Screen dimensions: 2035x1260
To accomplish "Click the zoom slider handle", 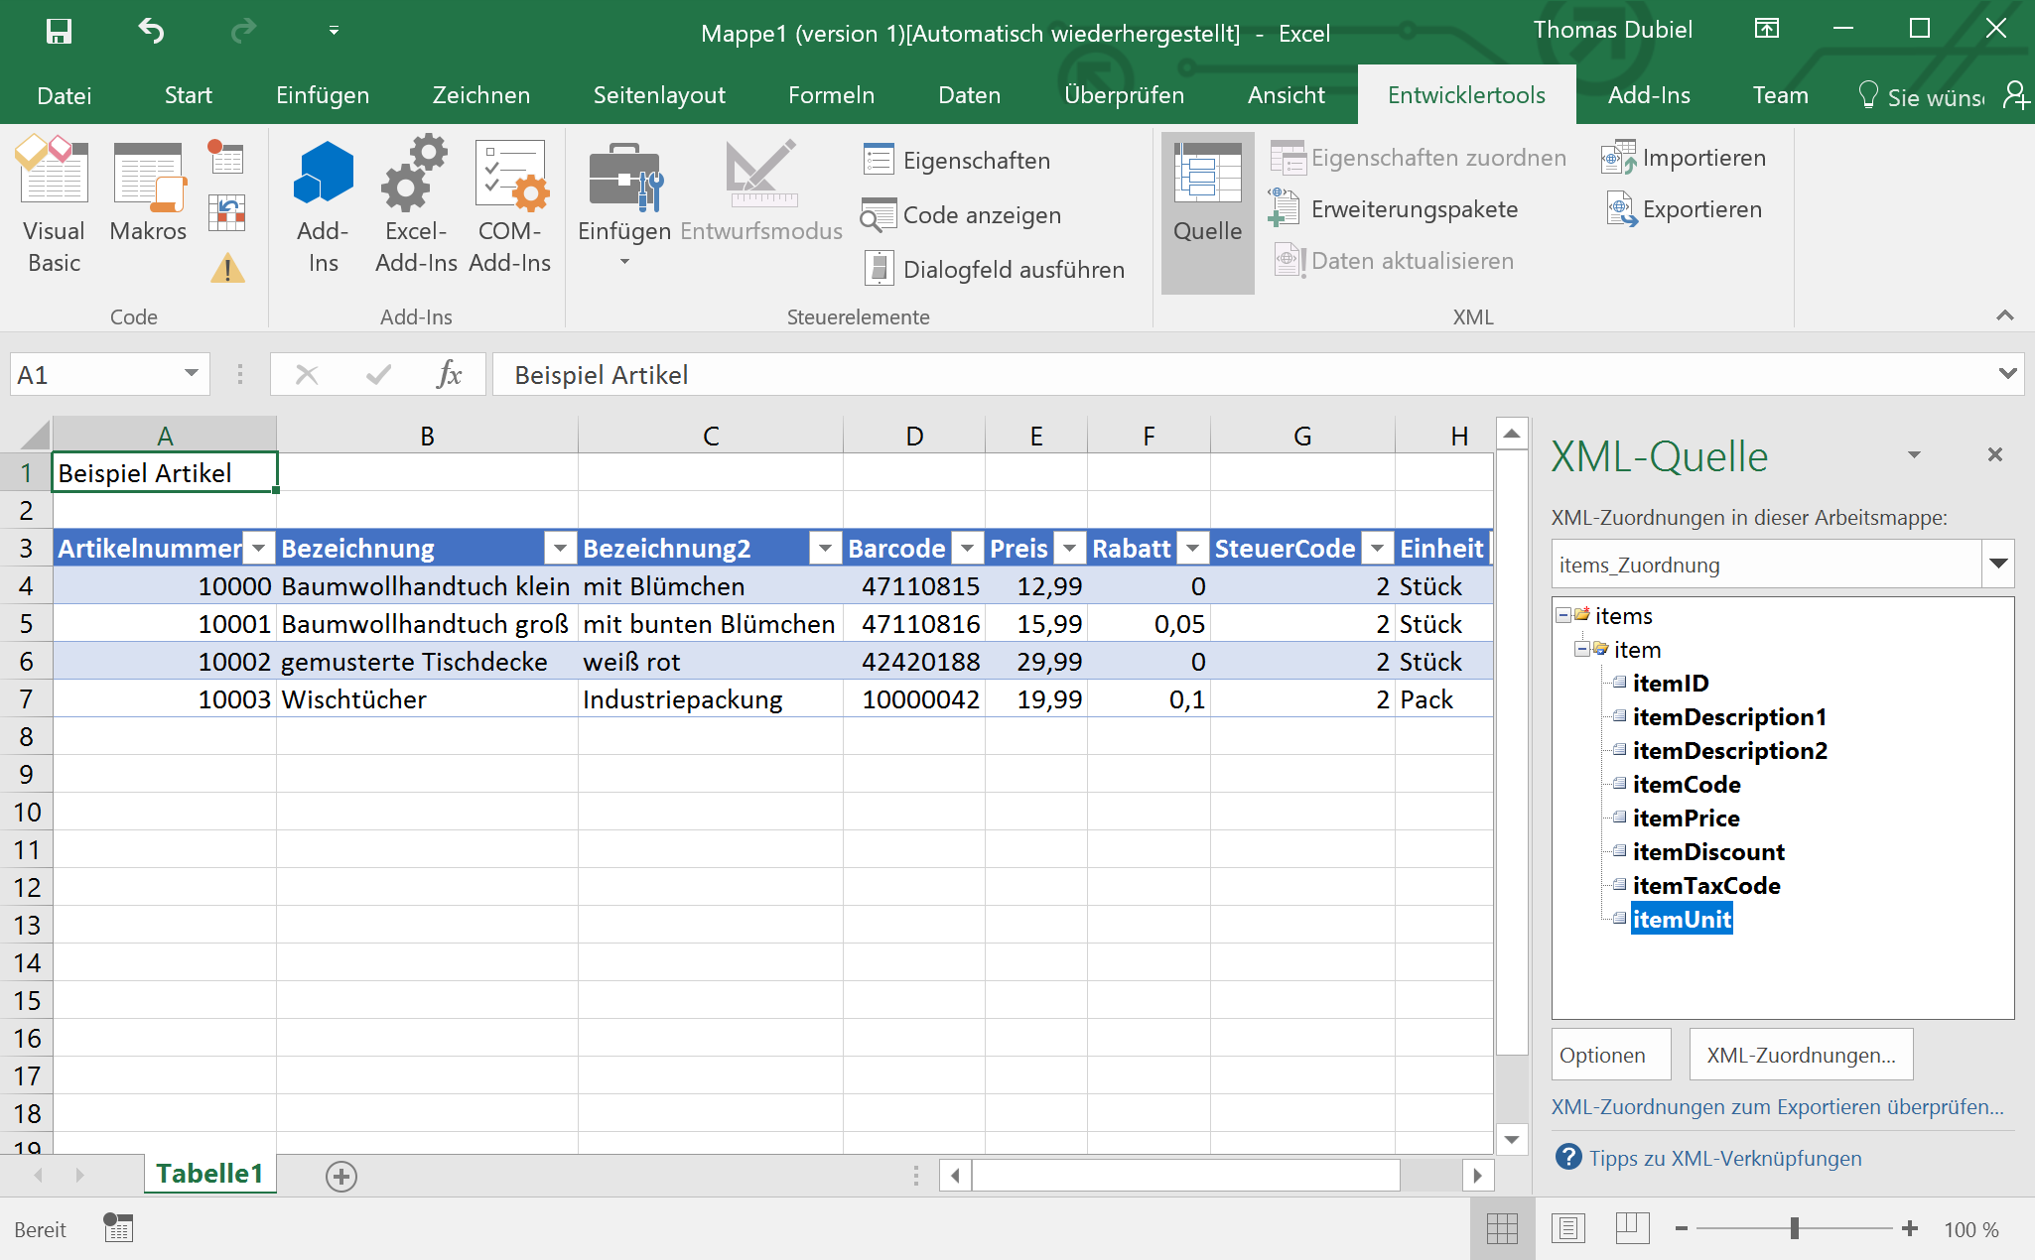I will (1794, 1228).
